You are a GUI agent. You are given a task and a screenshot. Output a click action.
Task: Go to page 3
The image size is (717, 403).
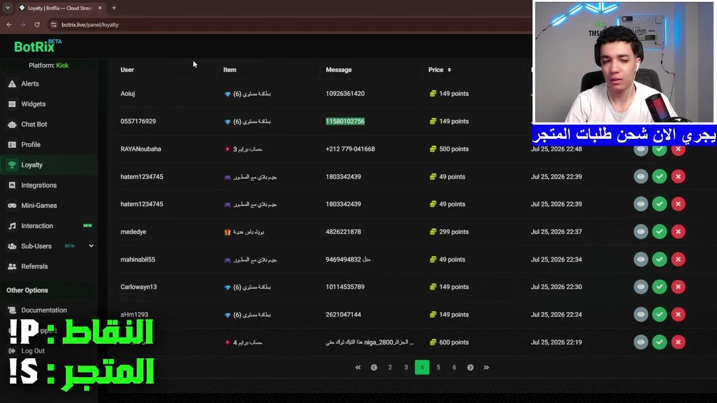406,367
